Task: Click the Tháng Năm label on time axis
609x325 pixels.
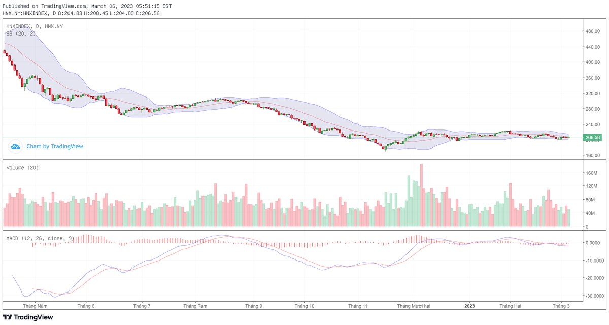Action: [35, 306]
